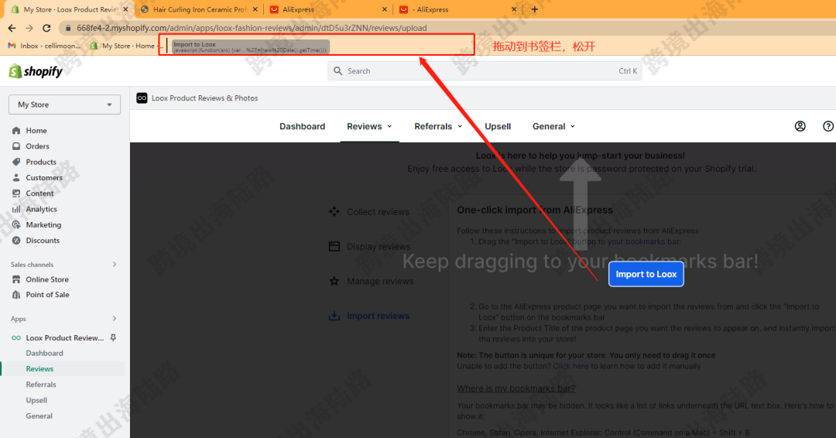The height and width of the screenshot is (438, 836).
Task: Click the browser back arrow
Action: click(x=12, y=28)
